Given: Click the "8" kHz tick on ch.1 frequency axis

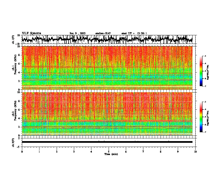Looking at the screenshot, I should [x=19, y=55].
